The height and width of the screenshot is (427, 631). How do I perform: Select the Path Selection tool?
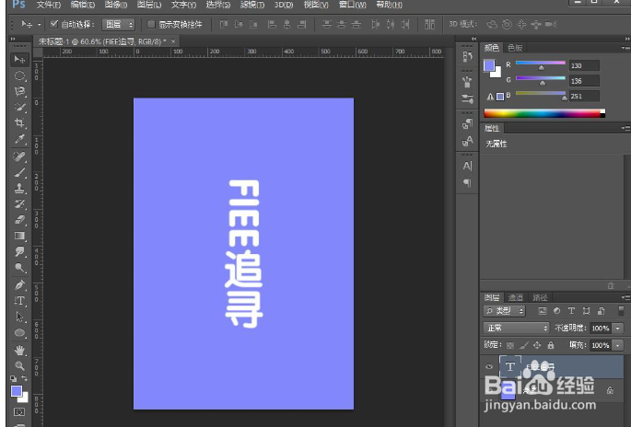(x=19, y=317)
